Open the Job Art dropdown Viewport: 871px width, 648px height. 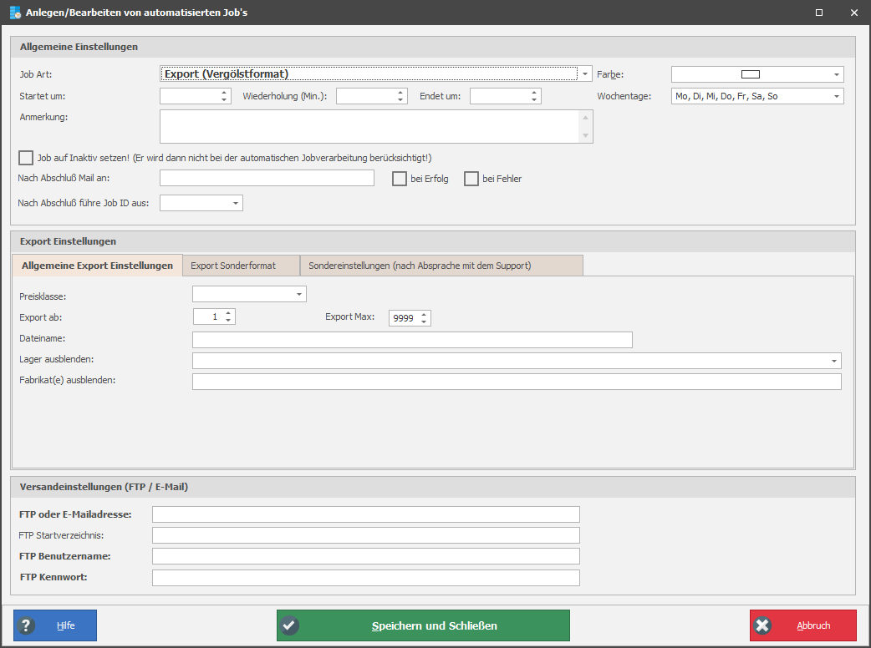585,73
